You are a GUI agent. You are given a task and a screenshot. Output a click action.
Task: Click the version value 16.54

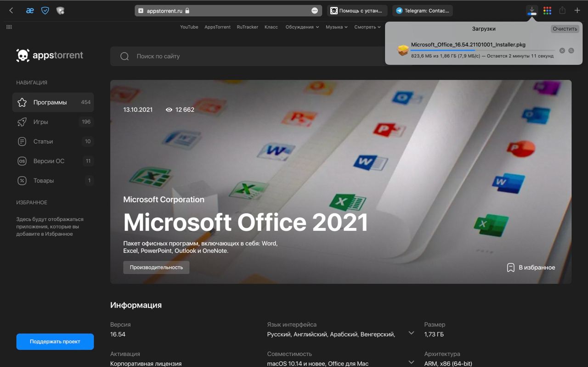pyautogui.click(x=118, y=334)
